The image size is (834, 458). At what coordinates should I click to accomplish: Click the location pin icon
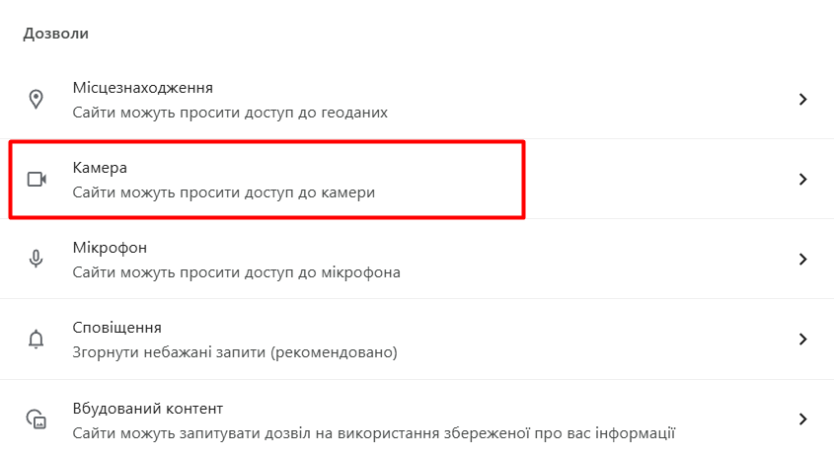[37, 99]
